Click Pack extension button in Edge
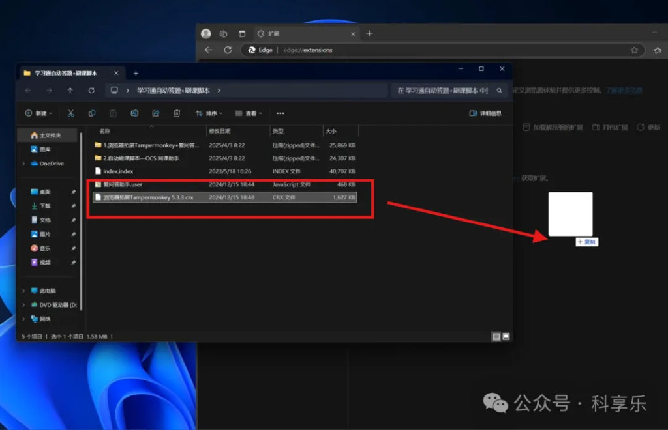Image resolution: width=668 pixels, height=430 pixels. click(x=610, y=128)
